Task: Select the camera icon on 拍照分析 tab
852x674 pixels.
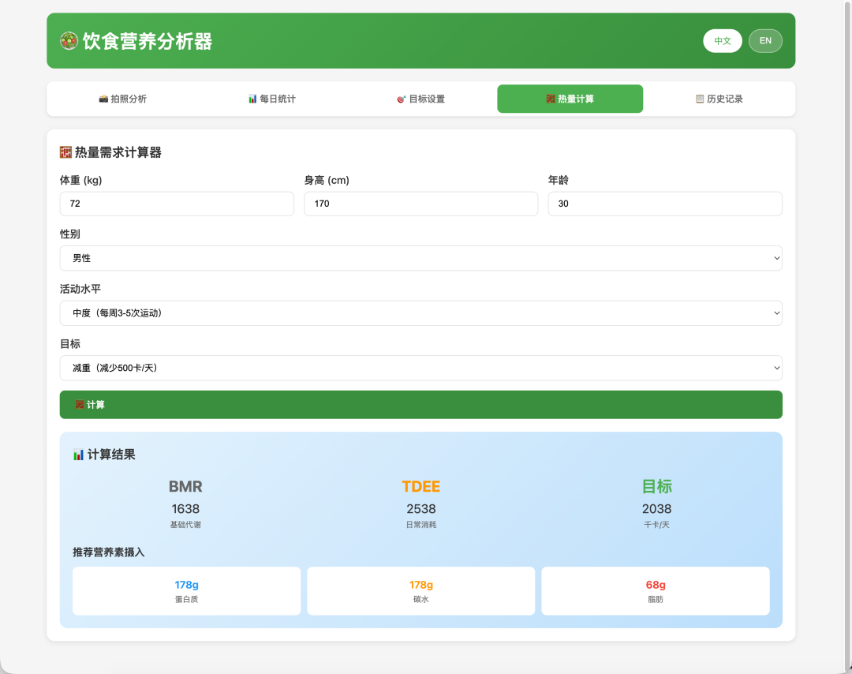Action: (103, 99)
